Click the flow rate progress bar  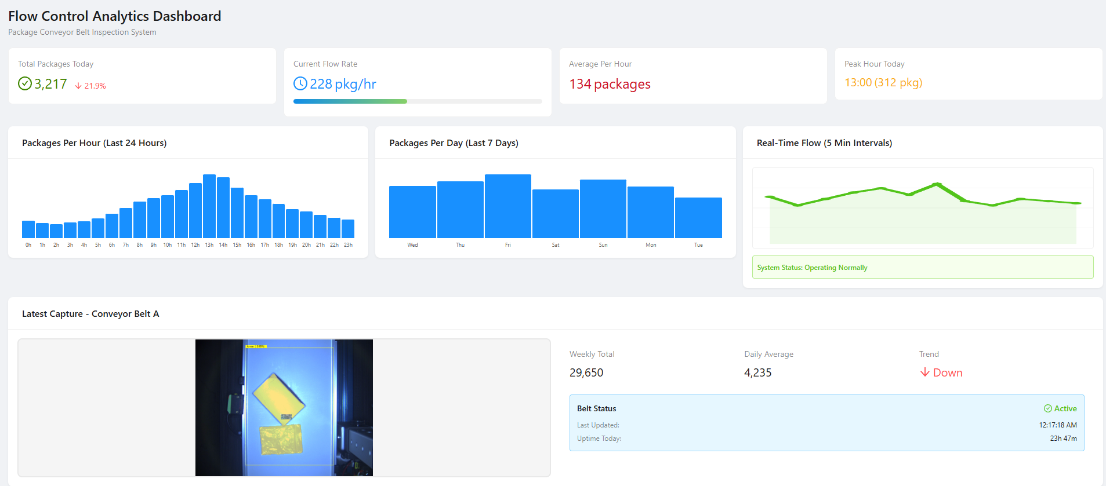click(417, 101)
